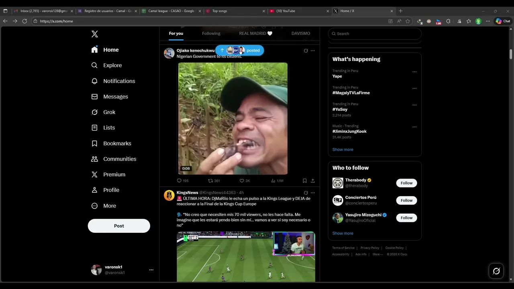The height and width of the screenshot is (289, 514).
Task: Click the address bar showing x.com/home
Action: coord(209,21)
